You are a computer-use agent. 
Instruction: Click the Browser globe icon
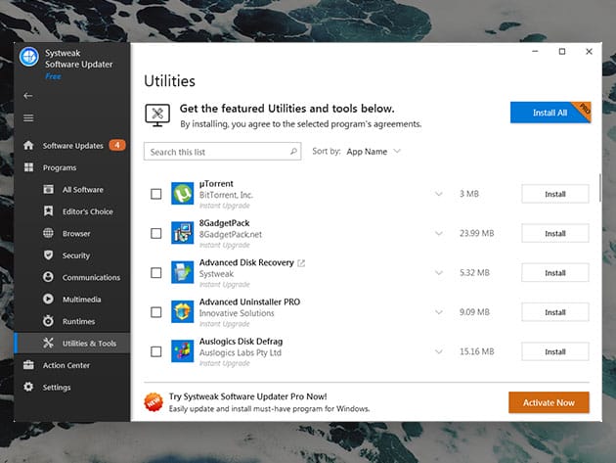click(48, 233)
